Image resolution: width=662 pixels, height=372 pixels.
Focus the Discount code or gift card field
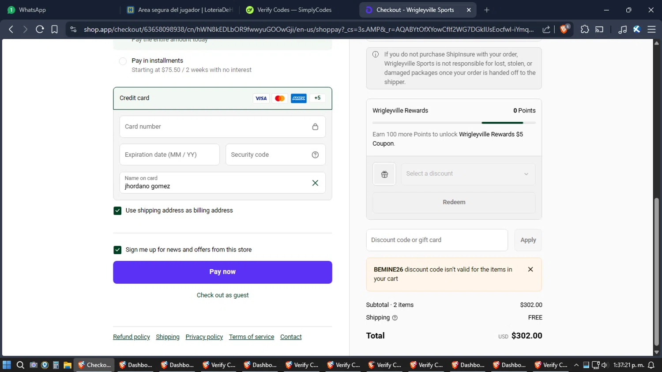437,240
